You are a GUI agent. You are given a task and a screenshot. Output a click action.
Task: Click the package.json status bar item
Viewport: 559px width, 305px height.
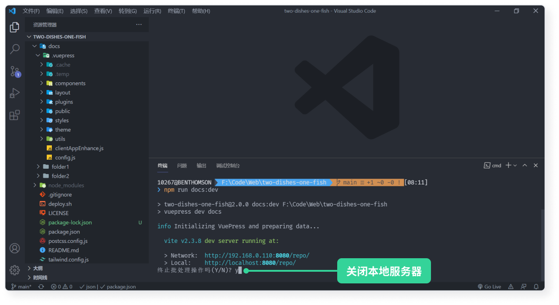click(118, 287)
